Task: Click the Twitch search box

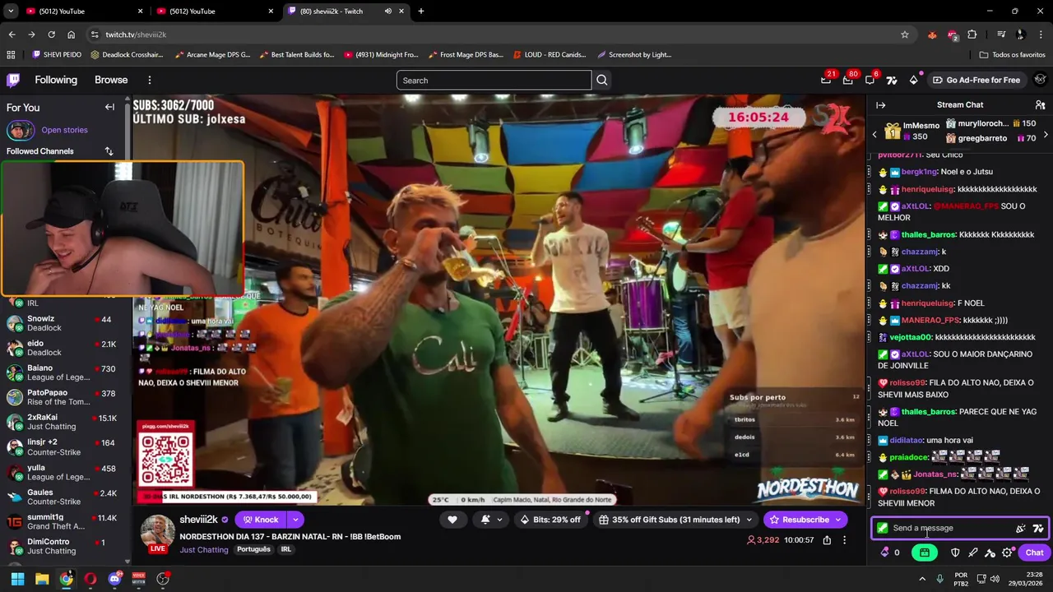Action: [x=494, y=80]
